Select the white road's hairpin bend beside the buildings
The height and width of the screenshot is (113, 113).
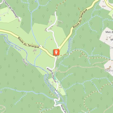47,30
